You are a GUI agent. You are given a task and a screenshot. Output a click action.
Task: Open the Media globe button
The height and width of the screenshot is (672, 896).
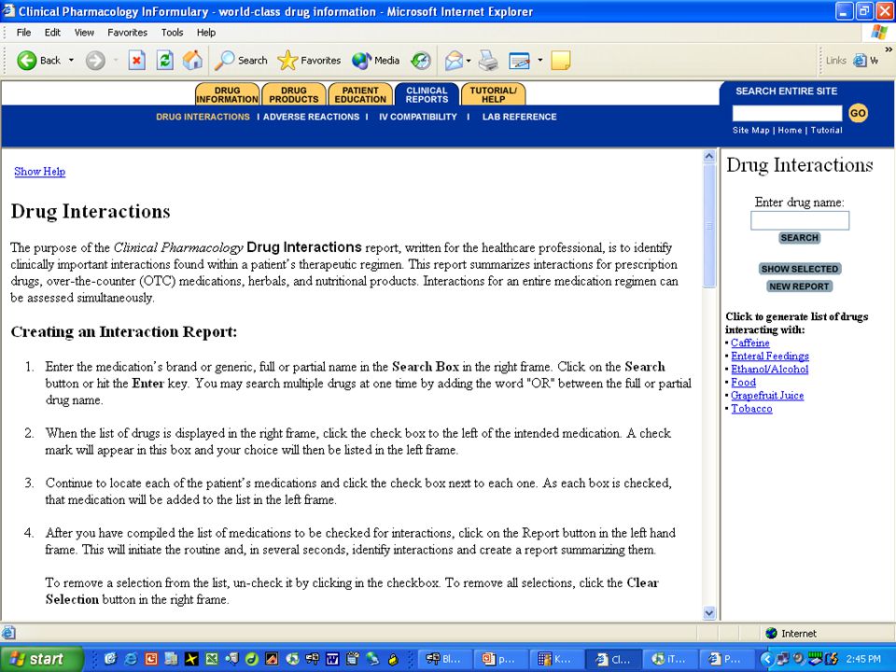click(x=361, y=60)
